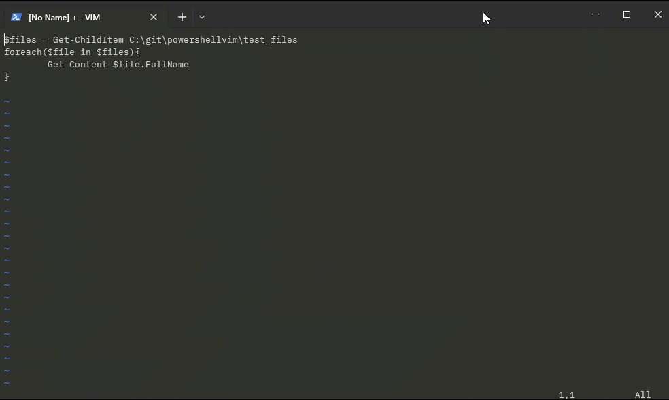Place cursor on the $files variable
This screenshot has width=669, height=400.
[x=18, y=39]
